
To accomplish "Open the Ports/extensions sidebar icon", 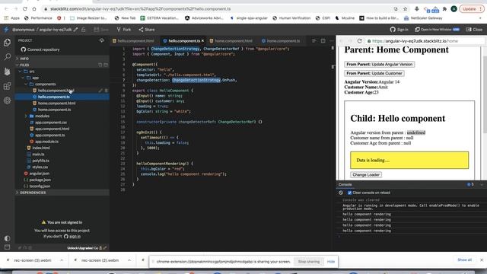I will click(7, 86).
